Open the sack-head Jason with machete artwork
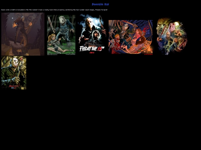The width and height of the screenshot is (201, 150). coord(61,35)
